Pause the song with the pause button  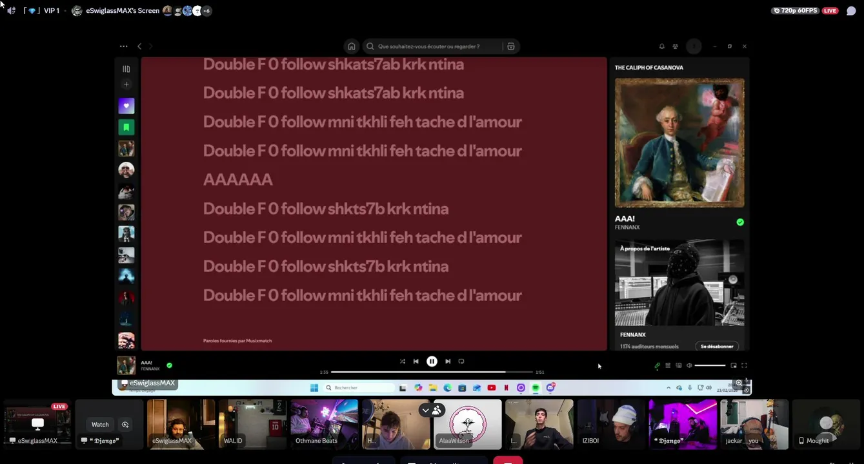(x=432, y=362)
